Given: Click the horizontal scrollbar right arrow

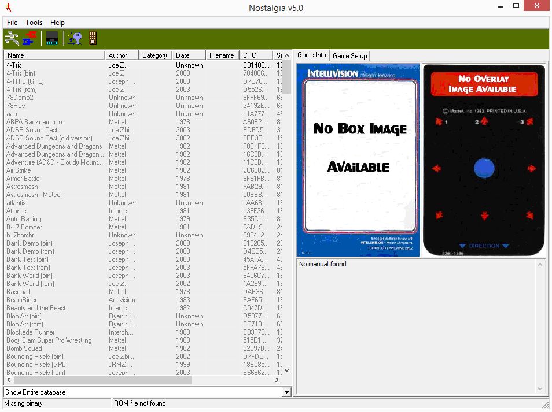Looking at the screenshot, I should point(277,380).
